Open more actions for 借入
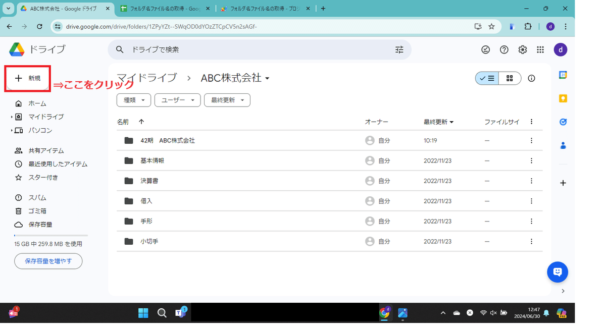606x328 pixels. tap(531, 201)
